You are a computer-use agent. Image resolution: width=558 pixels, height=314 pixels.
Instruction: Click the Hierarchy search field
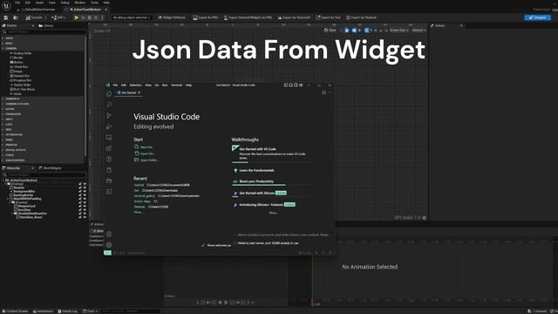44,174
